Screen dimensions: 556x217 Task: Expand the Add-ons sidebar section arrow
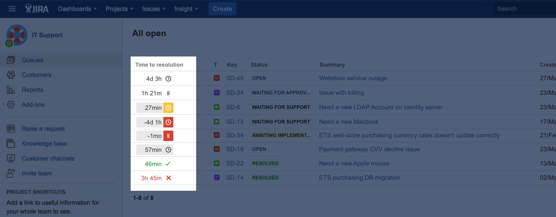[3, 104]
